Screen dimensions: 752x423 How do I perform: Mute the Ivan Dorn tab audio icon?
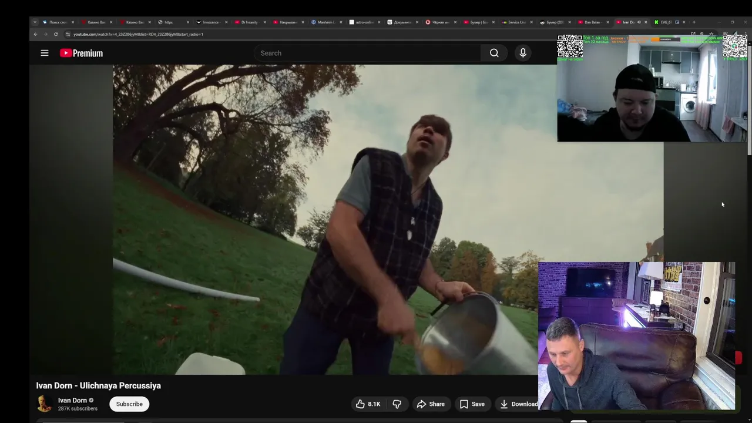[x=639, y=22]
